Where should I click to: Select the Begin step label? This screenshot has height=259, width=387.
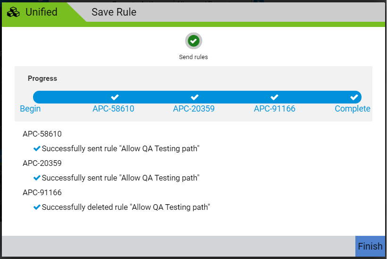point(30,109)
